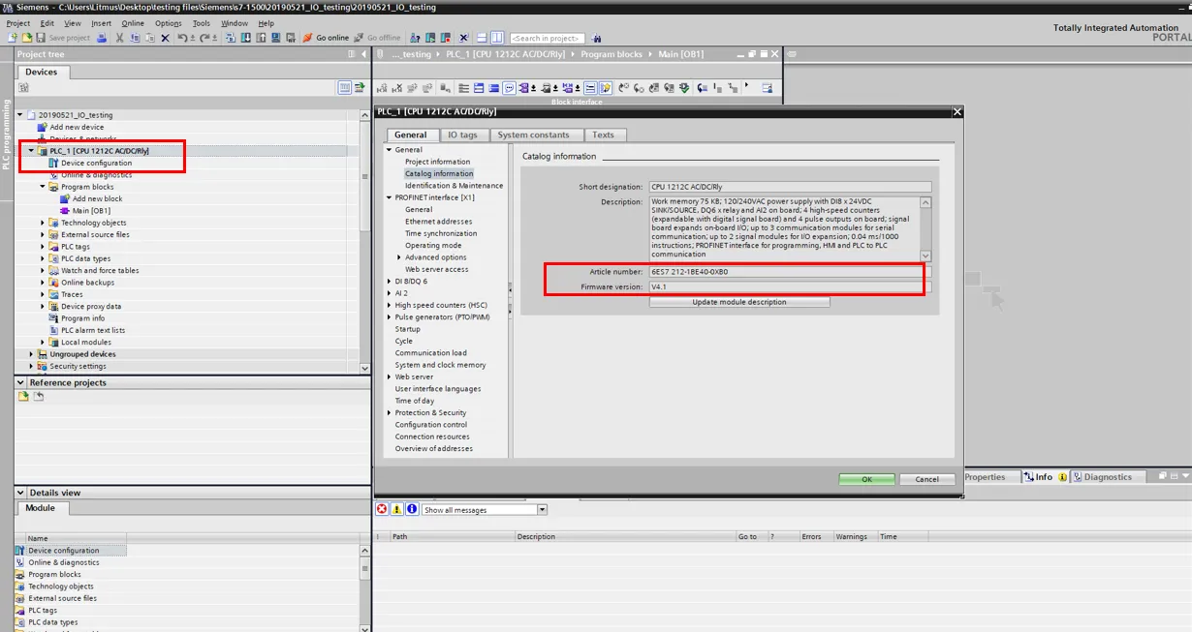Toggle the warnings filter icon in Info
Viewport: 1192px width, 632px height.
click(396, 509)
